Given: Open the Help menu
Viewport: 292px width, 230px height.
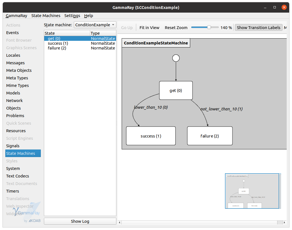Looking at the screenshot, I should tap(88, 16).
